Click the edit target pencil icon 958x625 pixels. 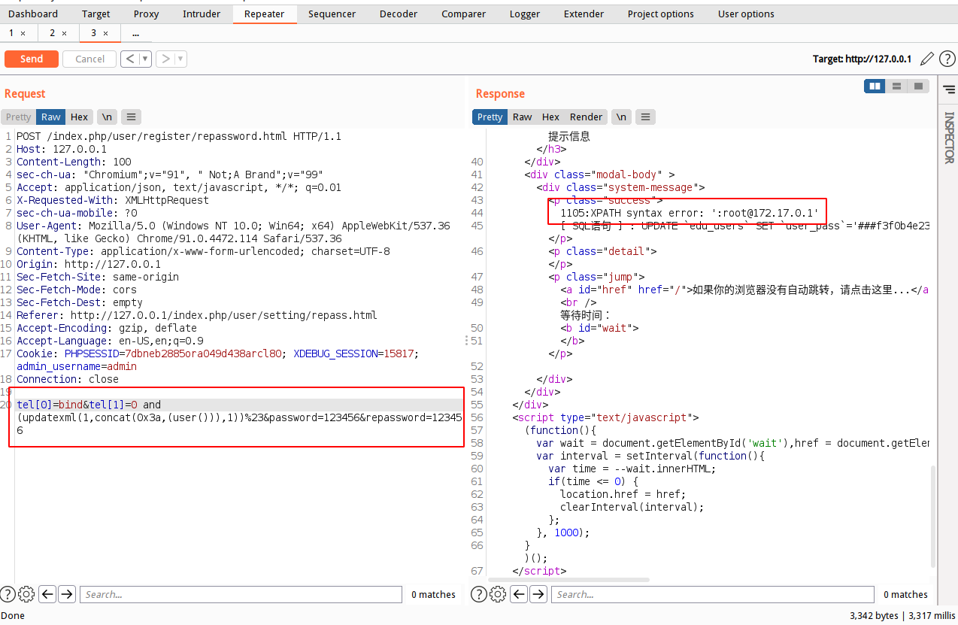coord(927,59)
